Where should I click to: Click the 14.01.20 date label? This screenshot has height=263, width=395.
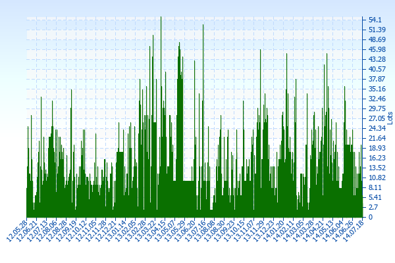click(x=274, y=231)
